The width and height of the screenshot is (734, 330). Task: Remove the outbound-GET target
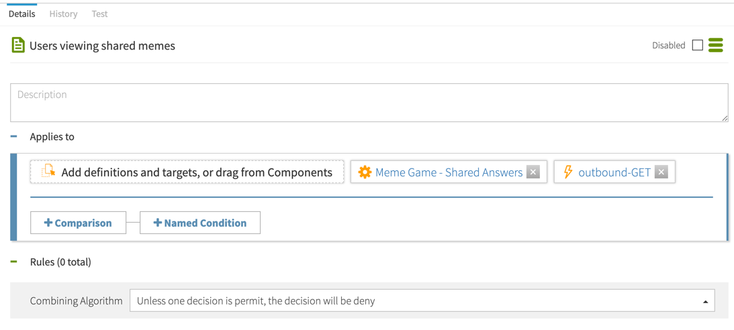[661, 172]
